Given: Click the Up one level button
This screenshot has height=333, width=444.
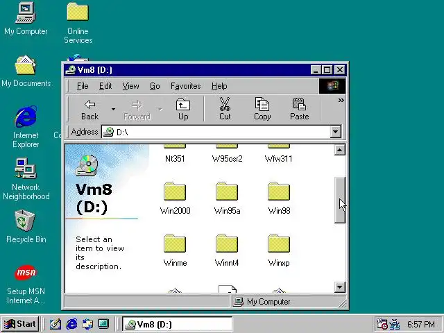Looking at the screenshot, I should tap(183, 110).
